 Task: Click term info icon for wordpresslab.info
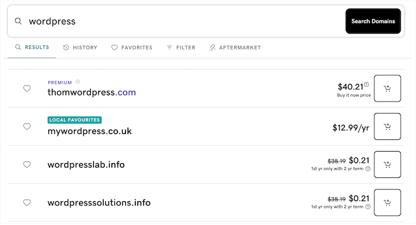pos(368,169)
